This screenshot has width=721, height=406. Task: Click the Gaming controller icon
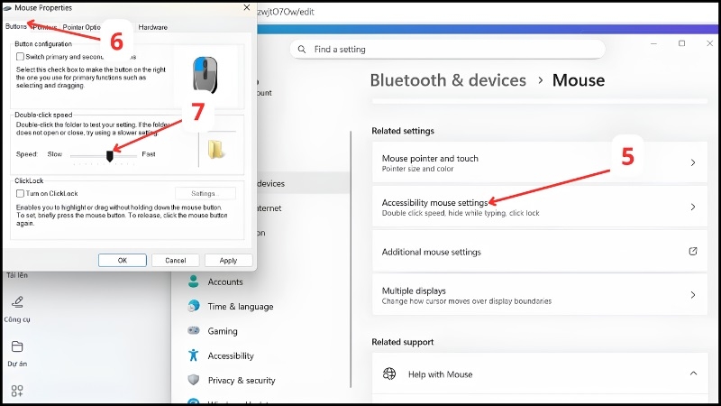tap(194, 330)
